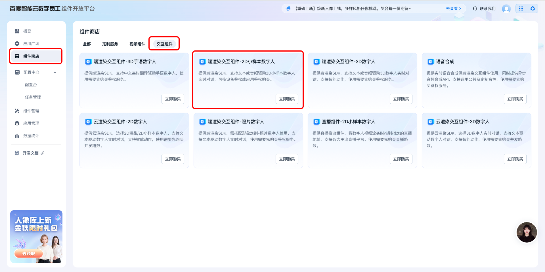Buy 端渲染交互组件-2D小样本数字人 now

click(287, 99)
